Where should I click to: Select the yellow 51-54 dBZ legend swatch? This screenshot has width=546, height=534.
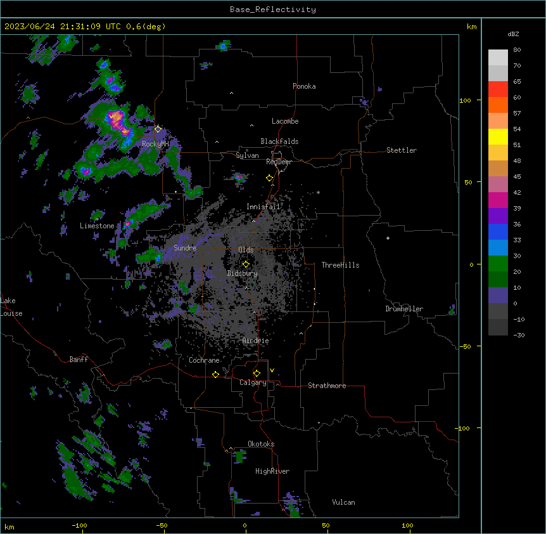(498, 136)
